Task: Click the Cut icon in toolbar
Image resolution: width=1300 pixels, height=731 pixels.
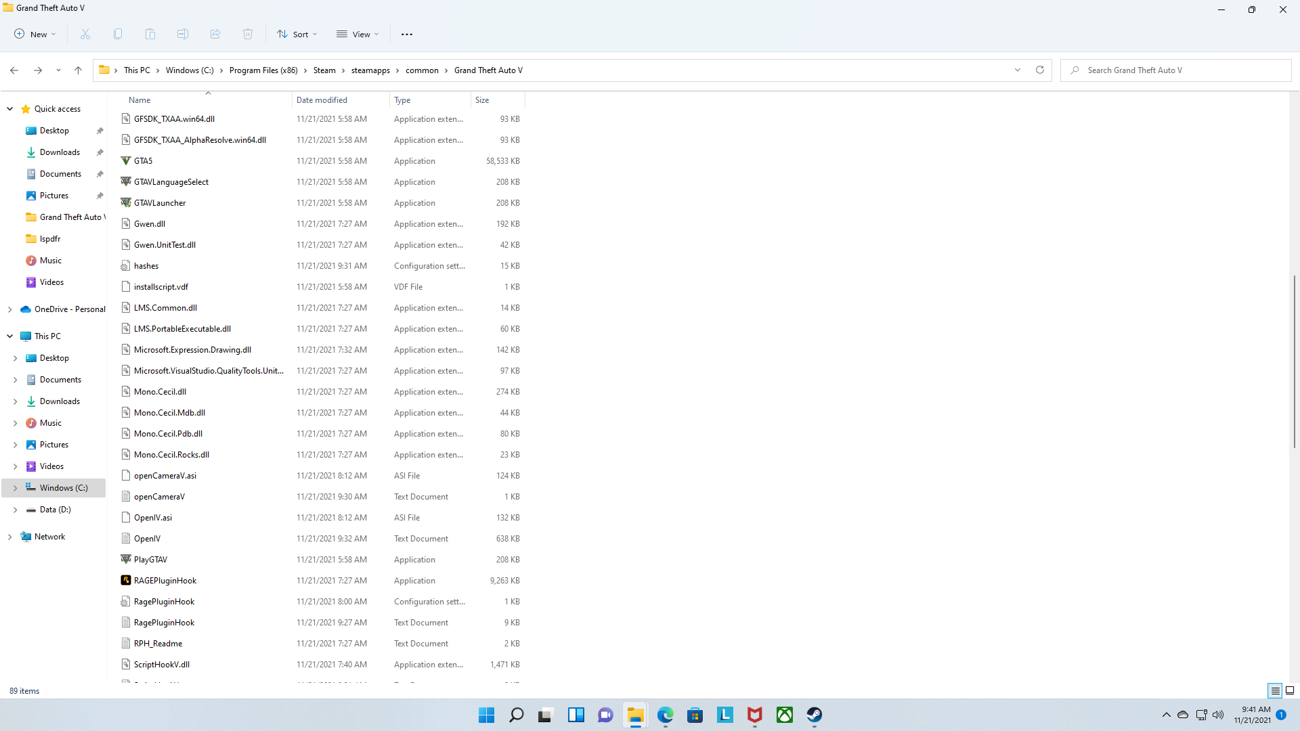Action: click(85, 34)
